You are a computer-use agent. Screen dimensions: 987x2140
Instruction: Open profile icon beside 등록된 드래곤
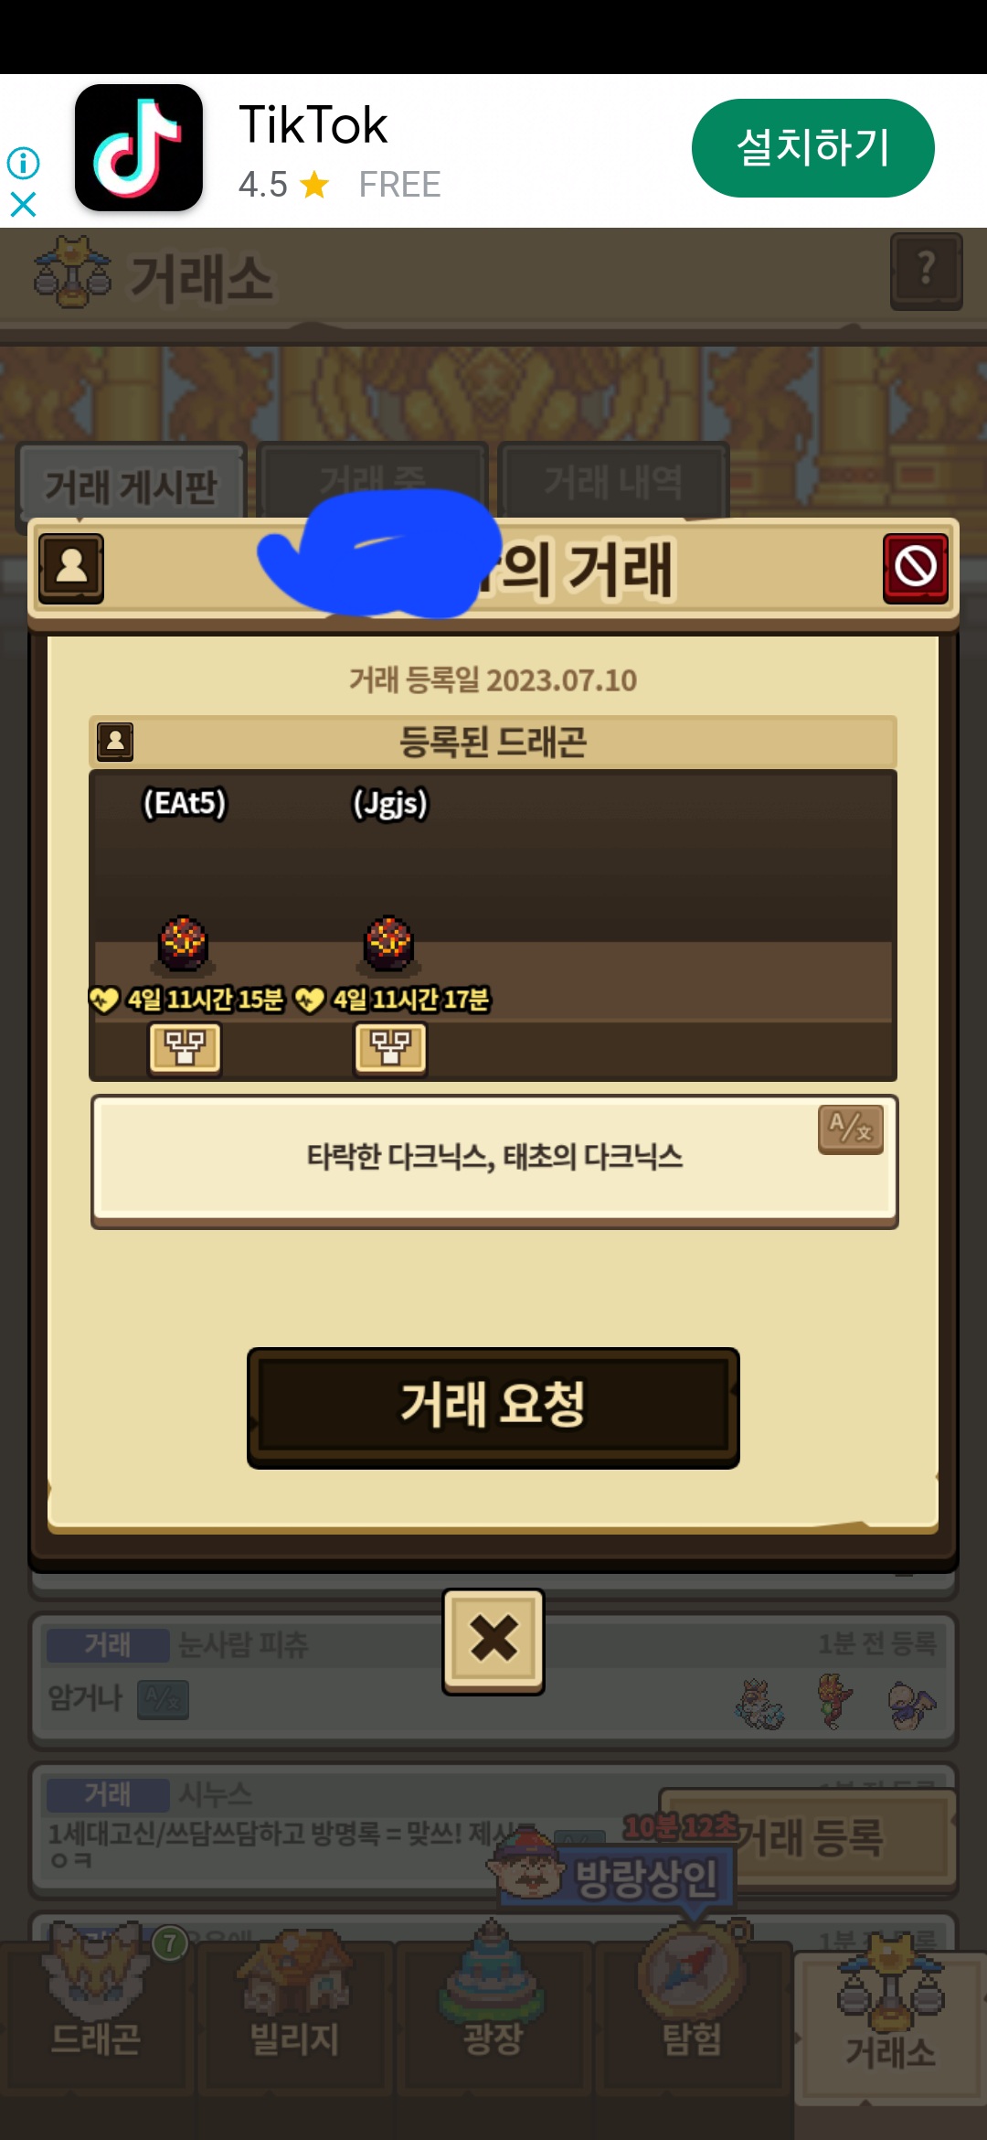pyautogui.click(x=115, y=742)
